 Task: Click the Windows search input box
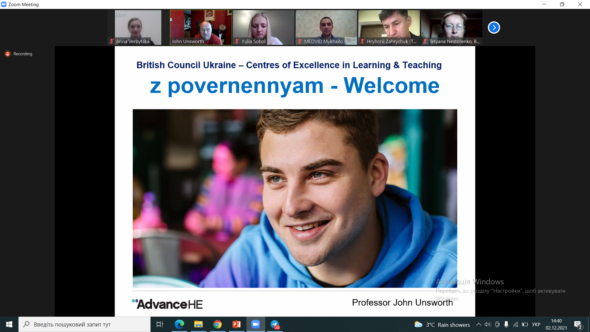(85, 324)
